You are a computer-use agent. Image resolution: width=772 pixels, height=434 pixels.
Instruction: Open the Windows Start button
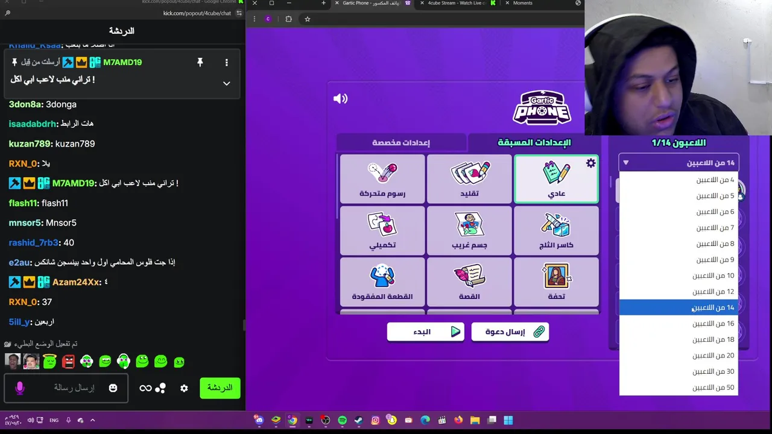[x=508, y=420]
